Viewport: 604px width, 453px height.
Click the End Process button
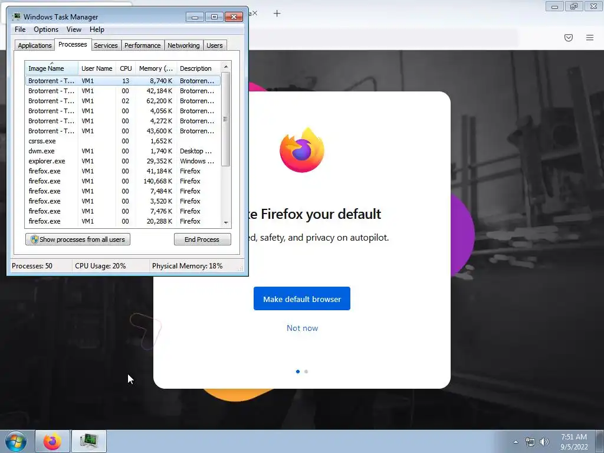(x=202, y=239)
